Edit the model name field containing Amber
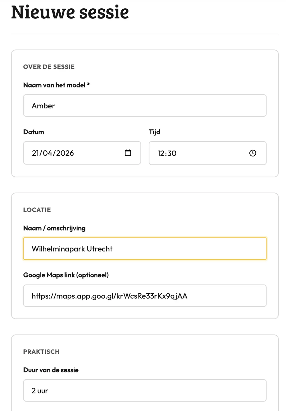The width and height of the screenshot is (286, 411). pyautogui.click(x=145, y=106)
